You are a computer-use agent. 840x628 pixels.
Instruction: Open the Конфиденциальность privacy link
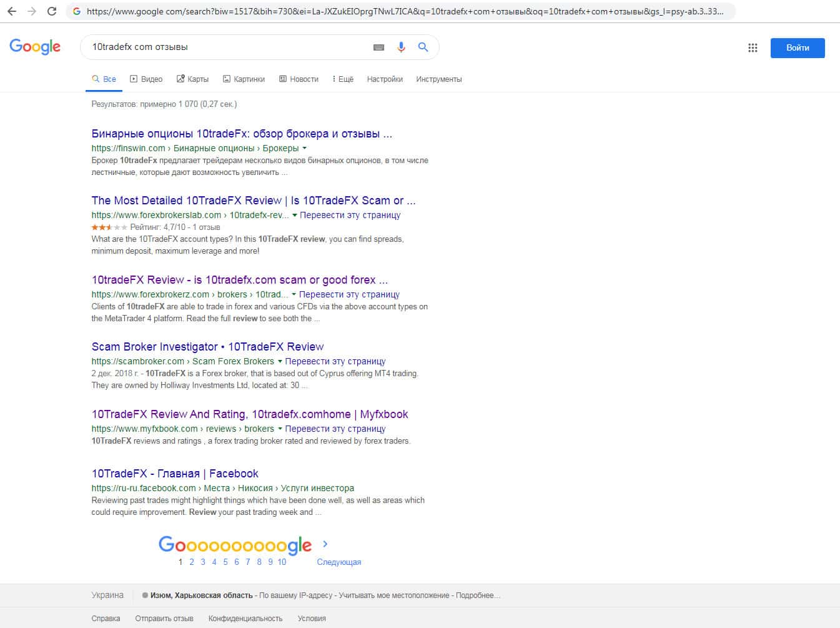coord(245,619)
